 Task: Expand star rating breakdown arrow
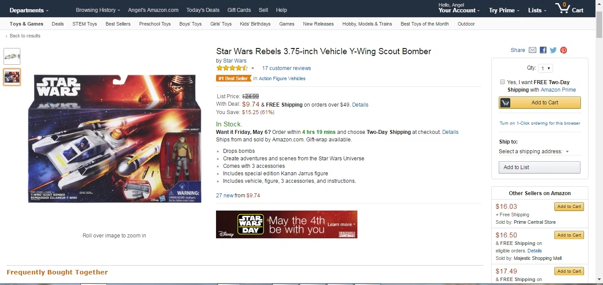click(x=253, y=68)
